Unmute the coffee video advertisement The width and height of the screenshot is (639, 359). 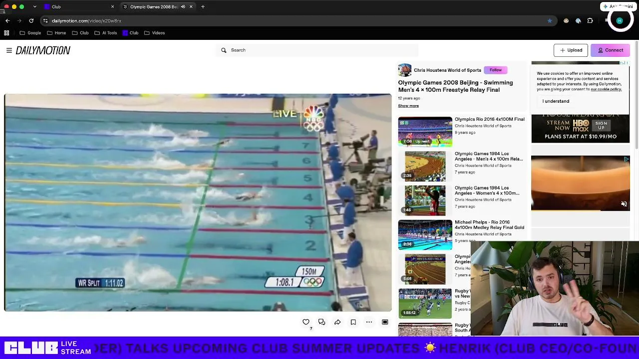tap(624, 204)
